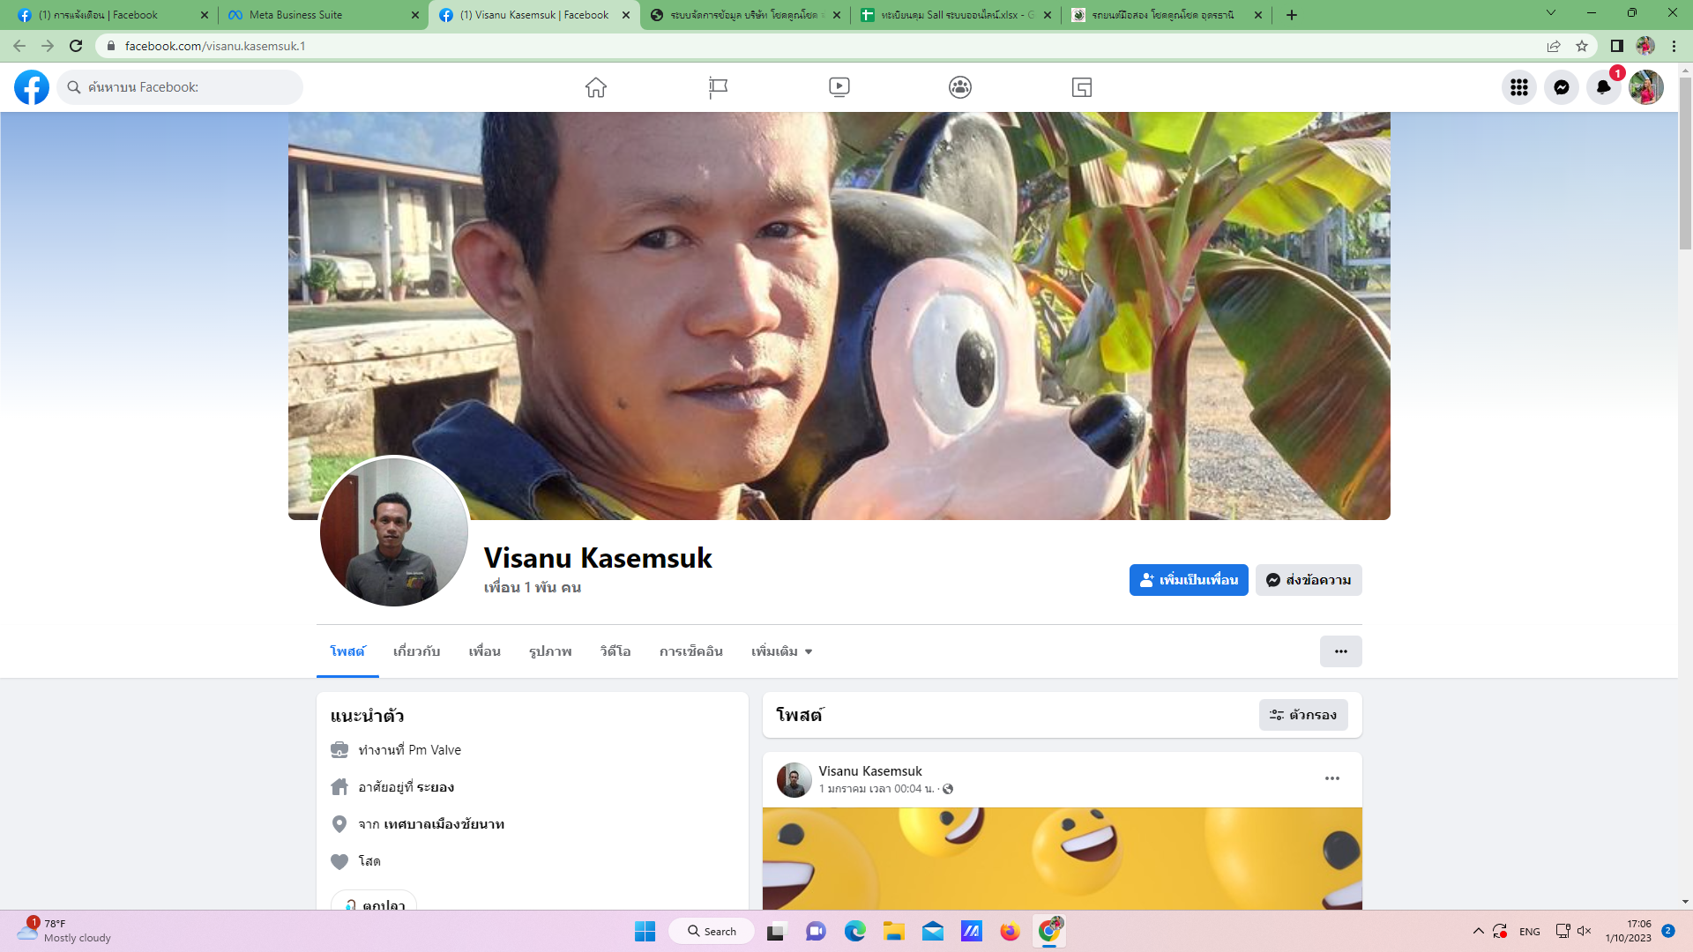Open ตัวกรอง post filters button
1693x952 pixels.
pos(1302,715)
